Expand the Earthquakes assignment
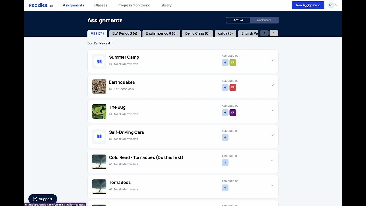 [x=272, y=85]
